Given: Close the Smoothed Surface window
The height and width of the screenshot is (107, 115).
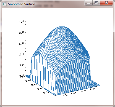Looking at the screenshot, I should pos(106,3).
